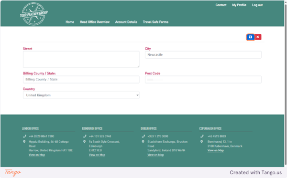Click the Post Code input field
Screen dimensions: 287x178
click(203, 80)
